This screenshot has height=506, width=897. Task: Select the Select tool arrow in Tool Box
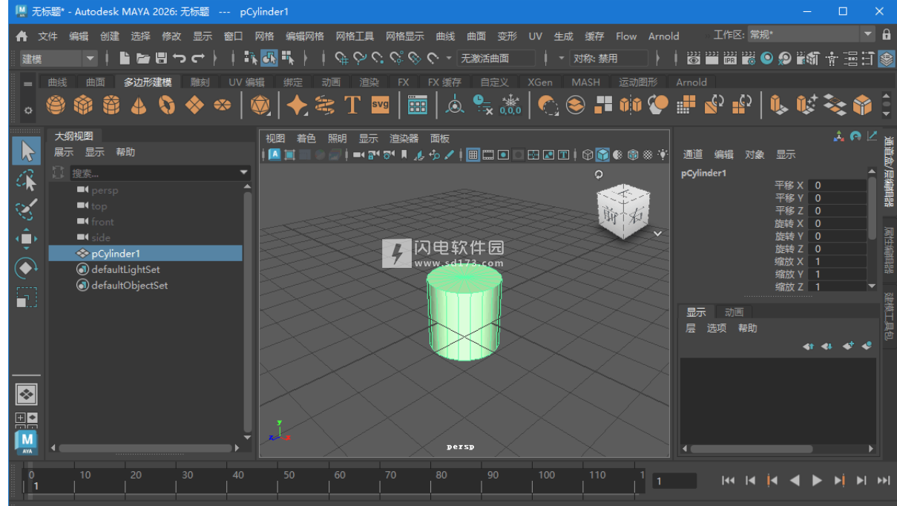tap(27, 151)
